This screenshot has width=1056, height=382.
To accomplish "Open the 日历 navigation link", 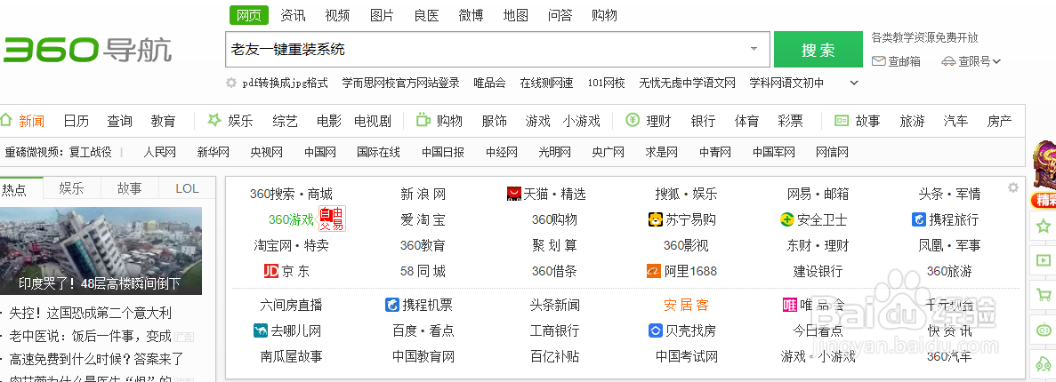I will pyautogui.click(x=77, y=121).
